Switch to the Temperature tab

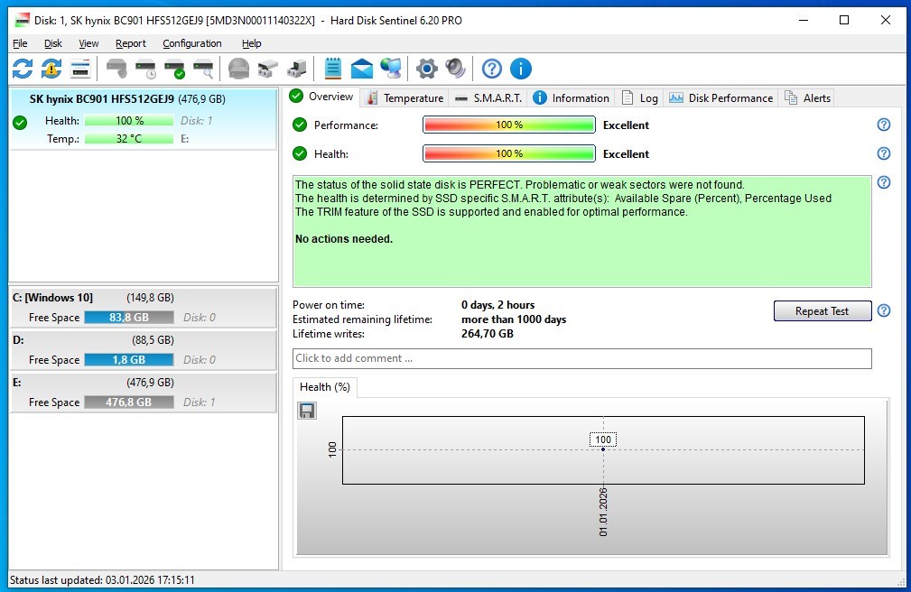[x=404, y=98]
